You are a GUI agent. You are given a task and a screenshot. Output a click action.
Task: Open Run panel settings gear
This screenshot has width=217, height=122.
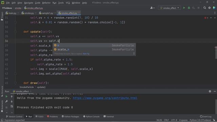pos(210,91)
